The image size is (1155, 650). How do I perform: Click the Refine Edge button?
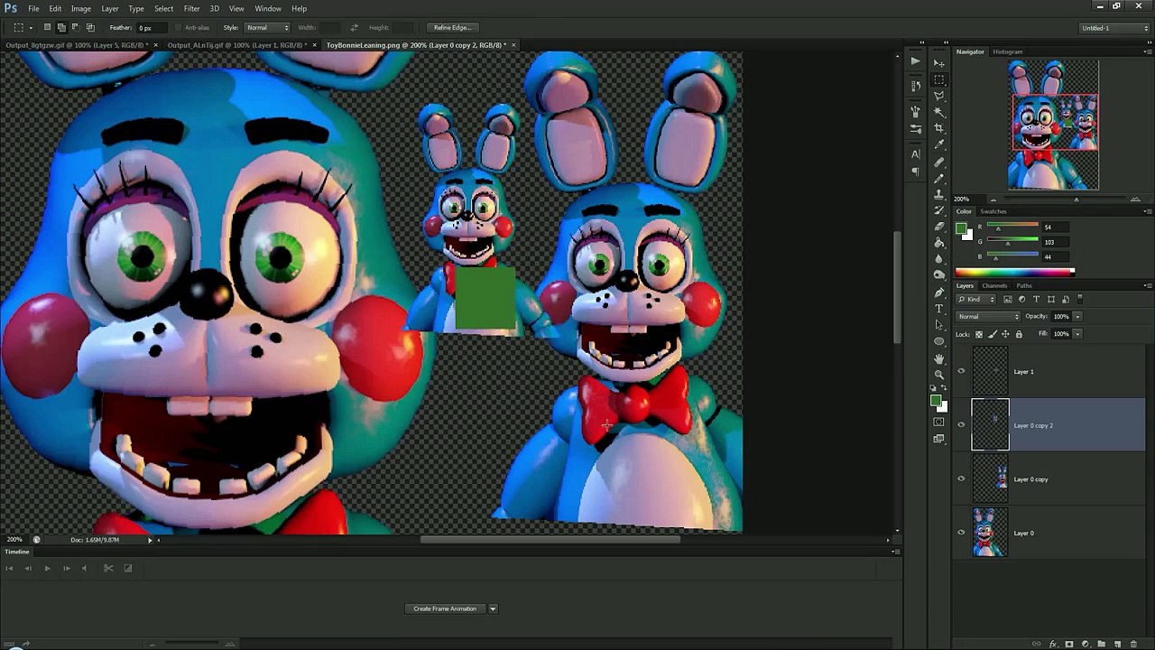tap(453, 28)
